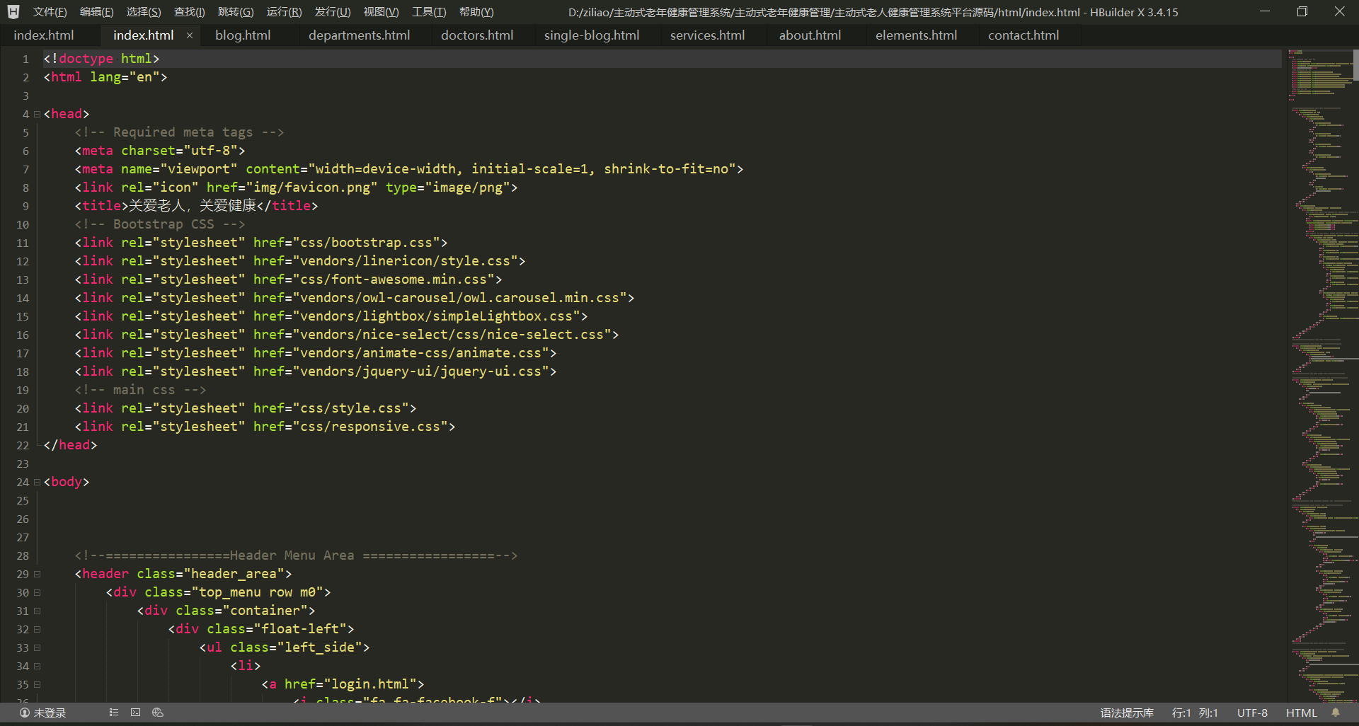This screenshot has width=1359, height=726.
Task: Open the 语法提示库 selector
Action: (1127, 713)
